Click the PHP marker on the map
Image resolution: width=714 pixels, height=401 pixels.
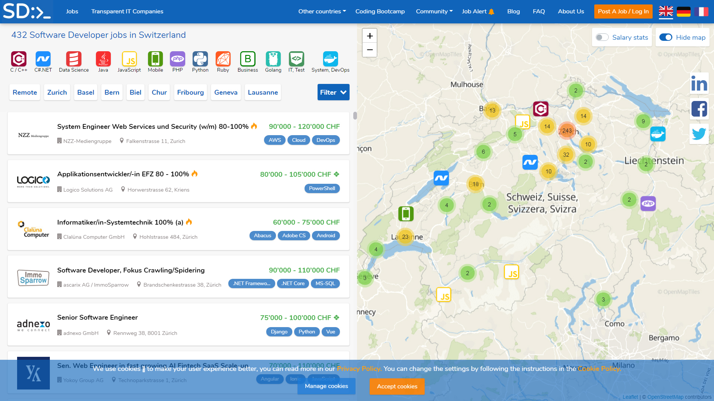[x=648, y=203]
